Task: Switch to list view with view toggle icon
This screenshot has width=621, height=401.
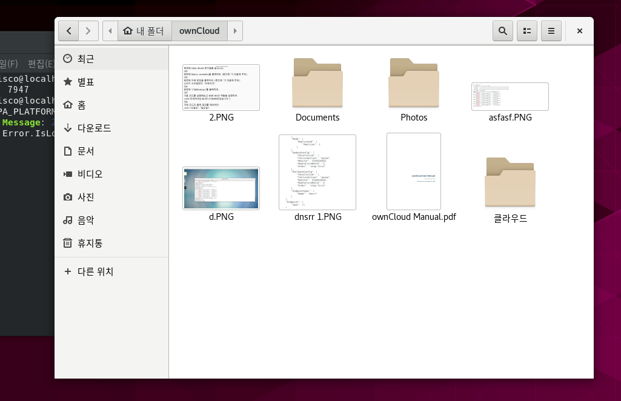Action: click(526, 31)
